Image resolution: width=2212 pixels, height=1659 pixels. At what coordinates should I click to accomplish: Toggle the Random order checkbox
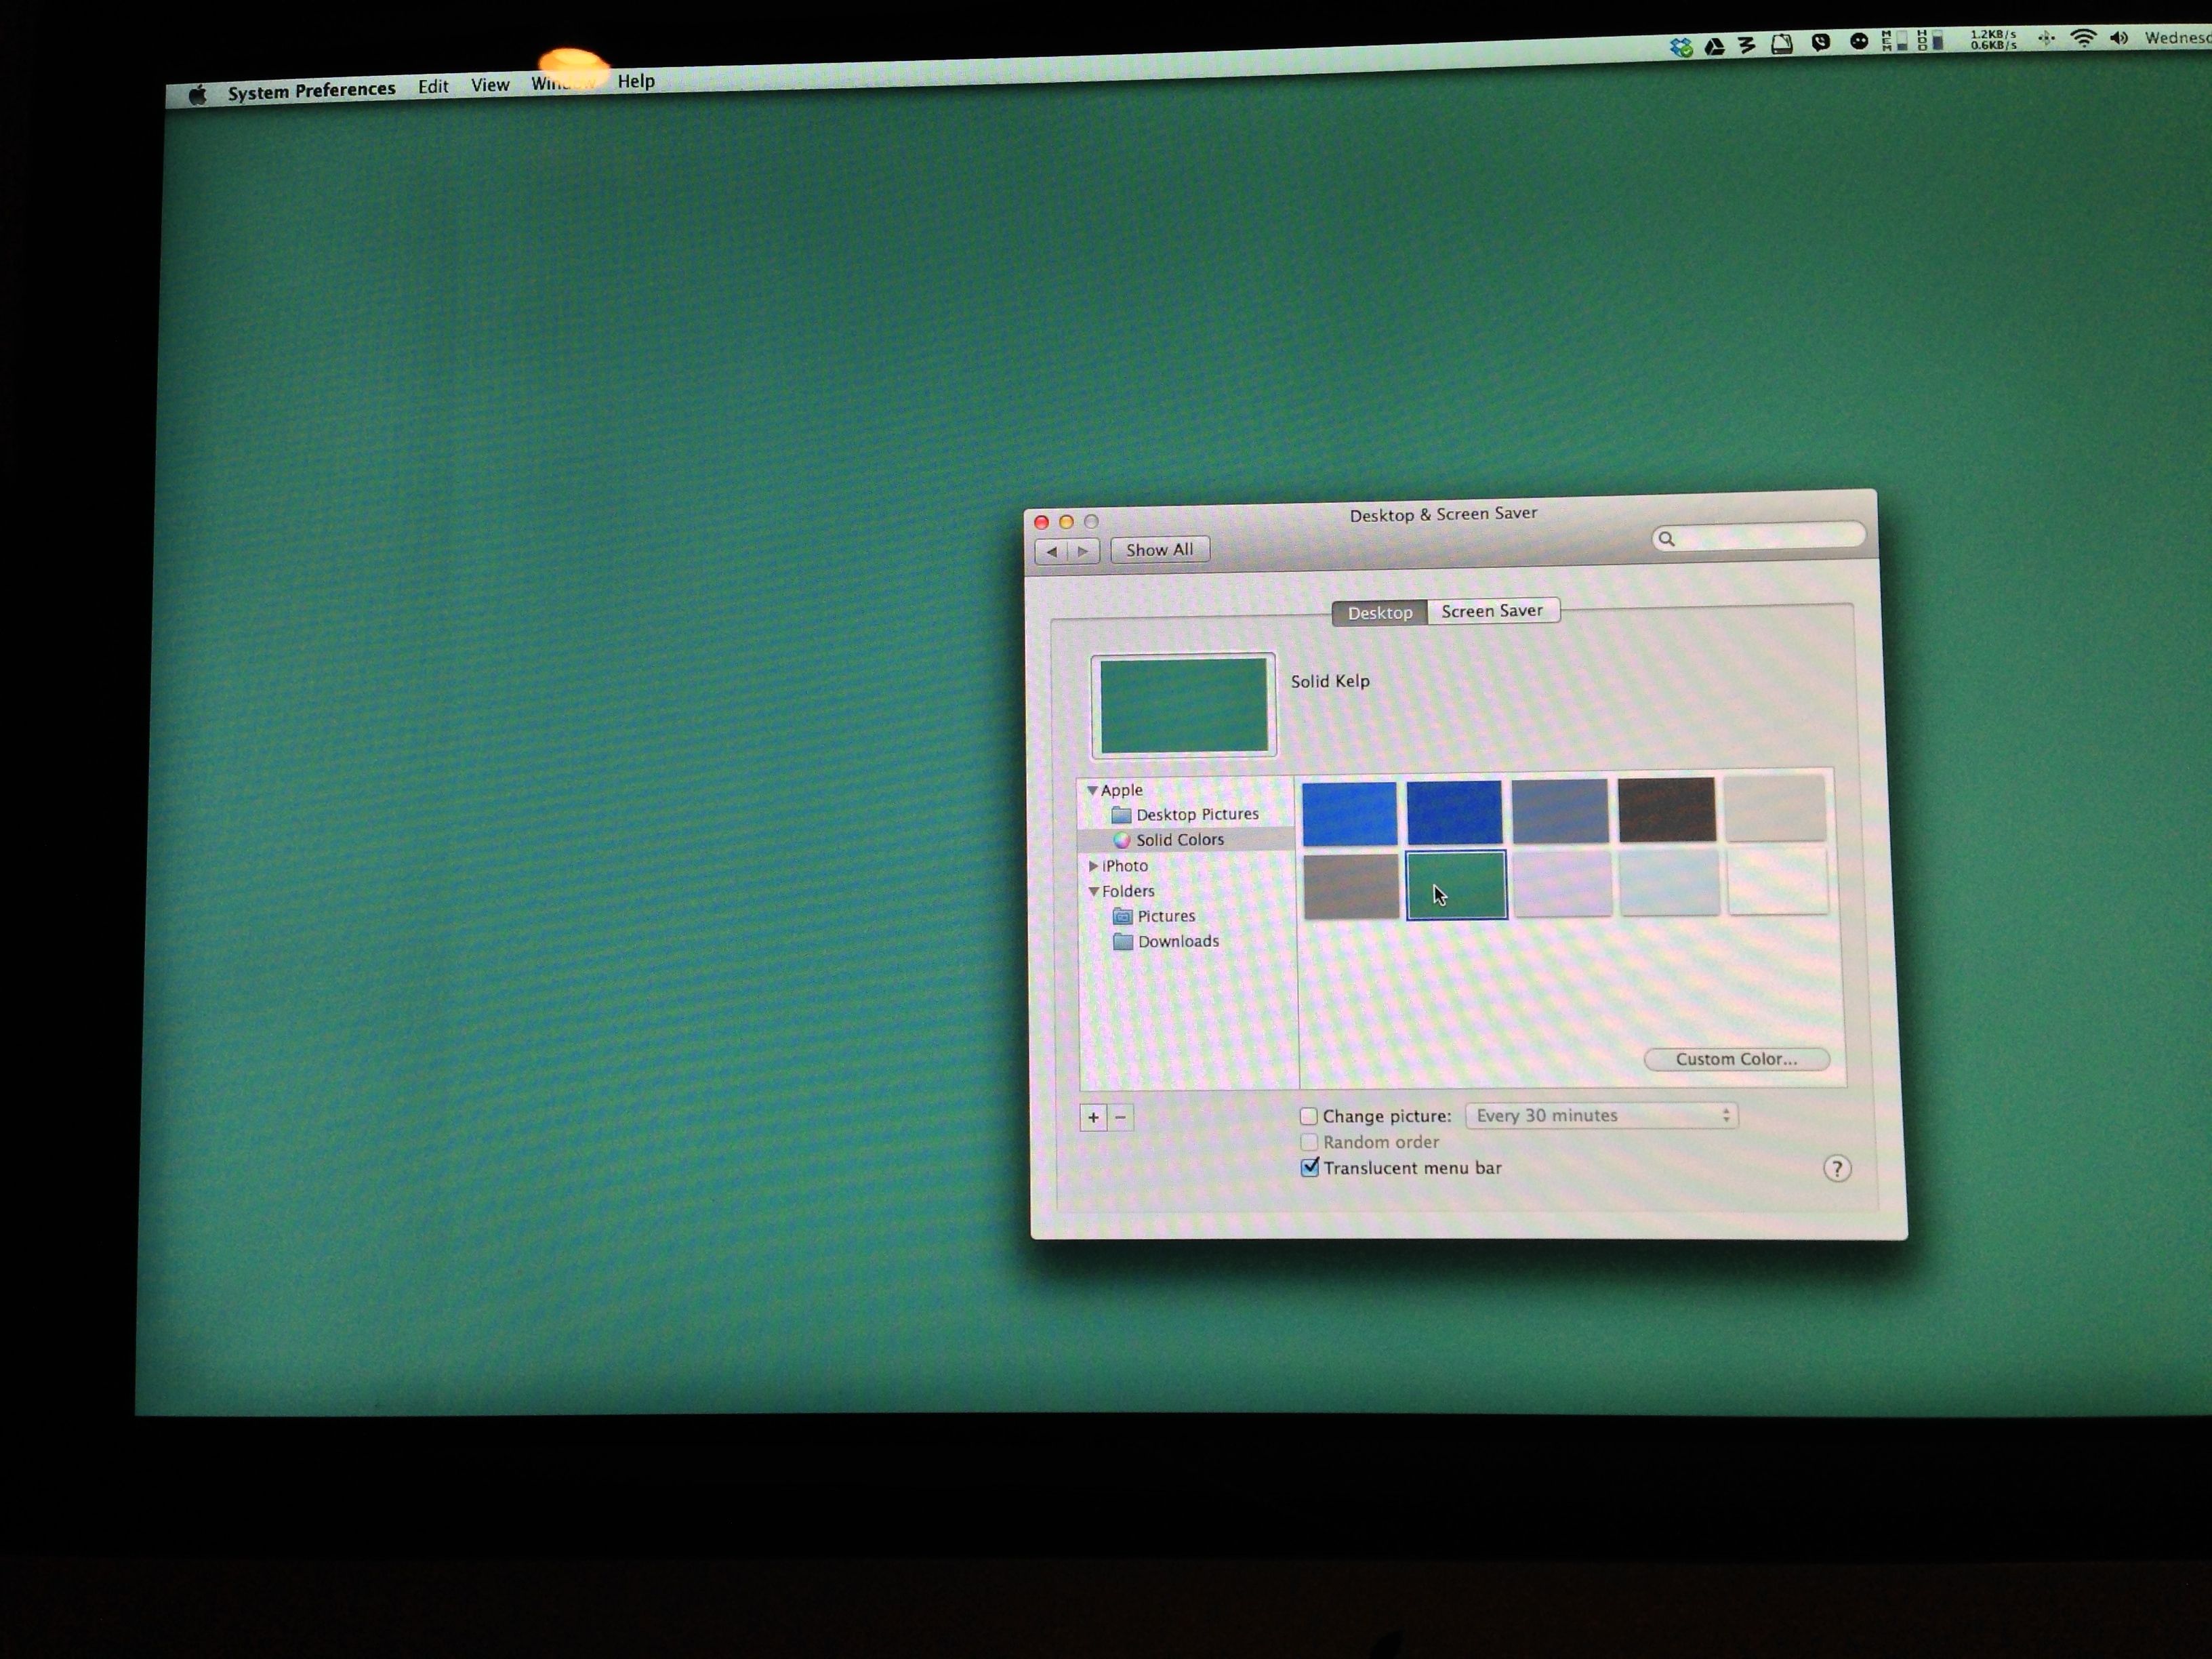tap(1308, 1142)
